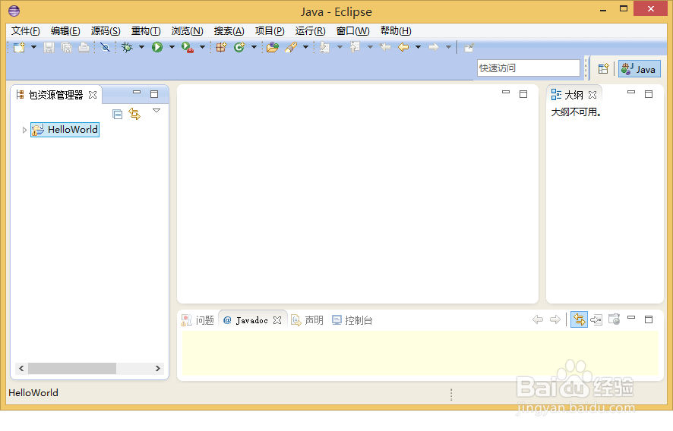Screen dimensions: 673x431
Task: Close the 大纲 outline tab
Action: click(x=592, y=95)
